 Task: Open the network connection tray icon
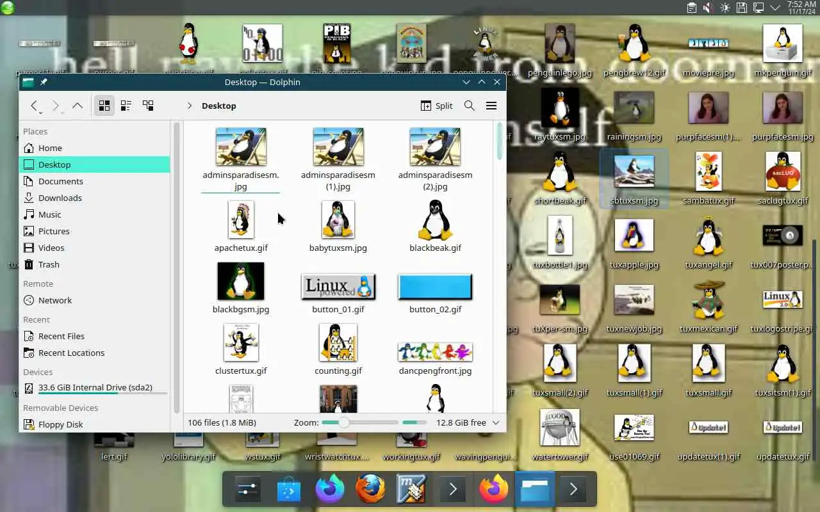pos(758,8)
